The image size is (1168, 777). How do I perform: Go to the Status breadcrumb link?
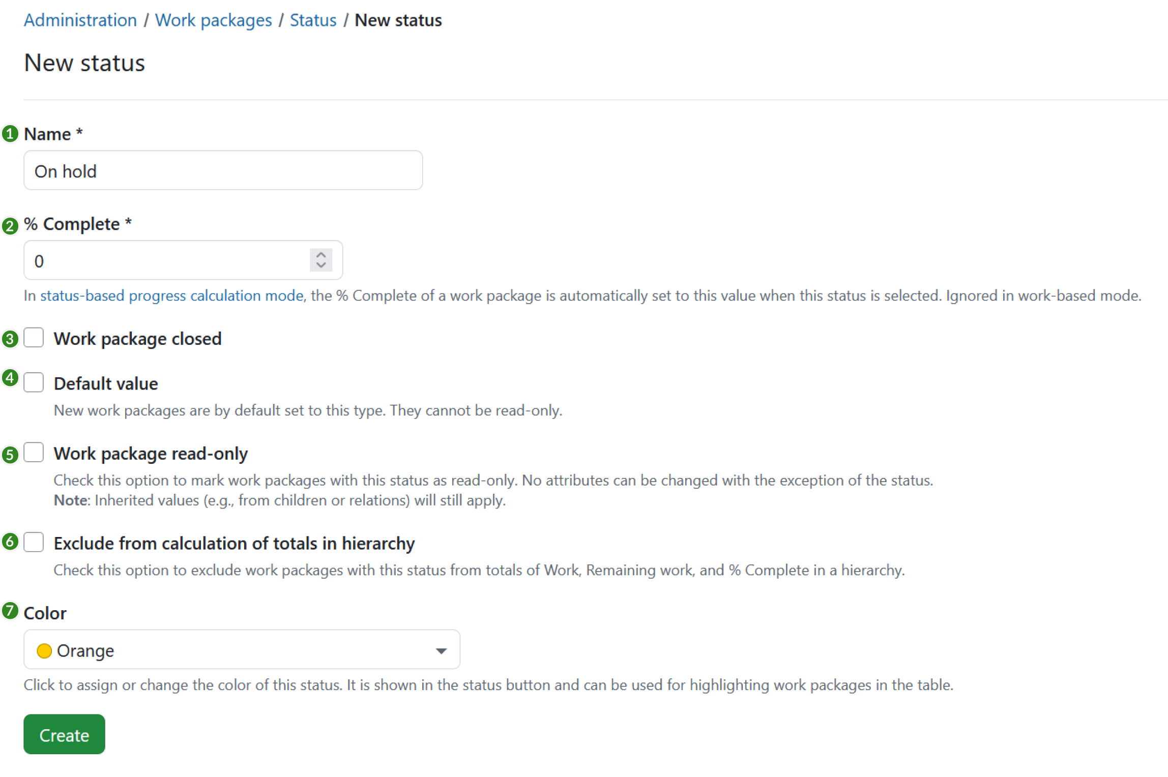coord(312,20)
